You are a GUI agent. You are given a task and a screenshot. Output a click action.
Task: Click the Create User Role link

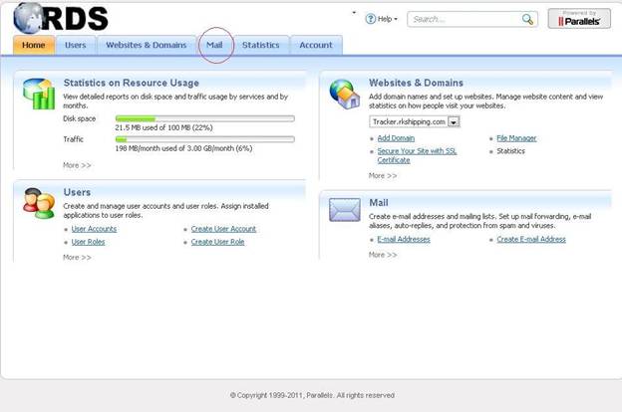[217, 242]
